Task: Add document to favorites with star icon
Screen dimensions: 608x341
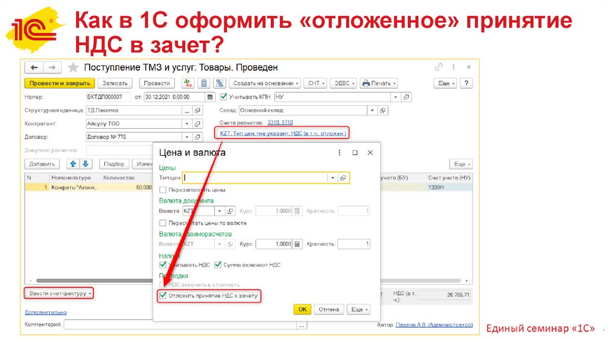Action: pos(73,68)
